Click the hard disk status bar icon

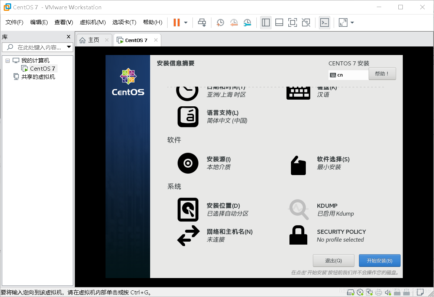tap(350, 292)
